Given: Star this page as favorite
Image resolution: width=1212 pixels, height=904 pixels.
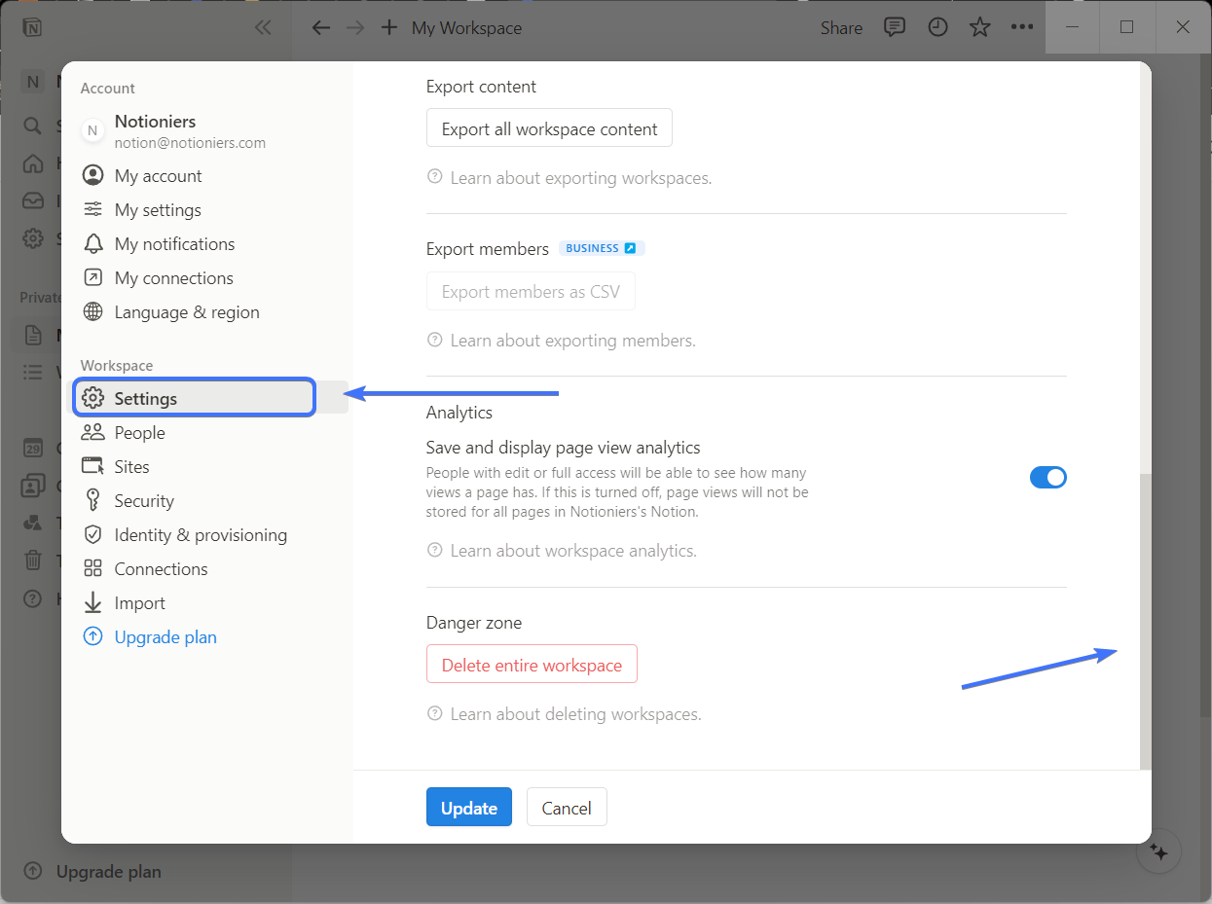Looking at the screenshot, I should 979,27.
